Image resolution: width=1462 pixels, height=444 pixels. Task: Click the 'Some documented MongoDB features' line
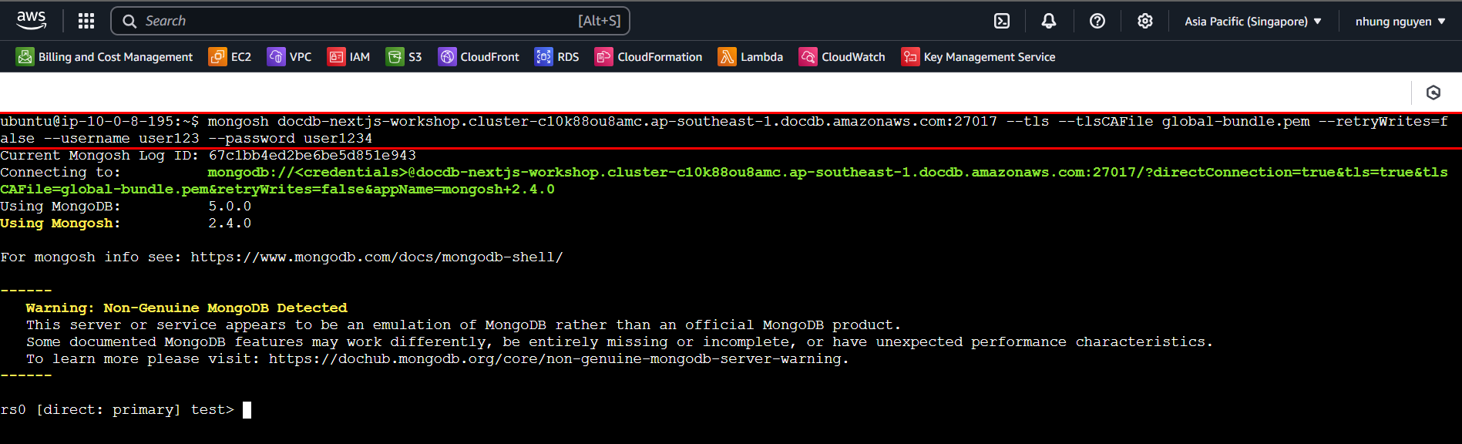click(x=620, y=342)
